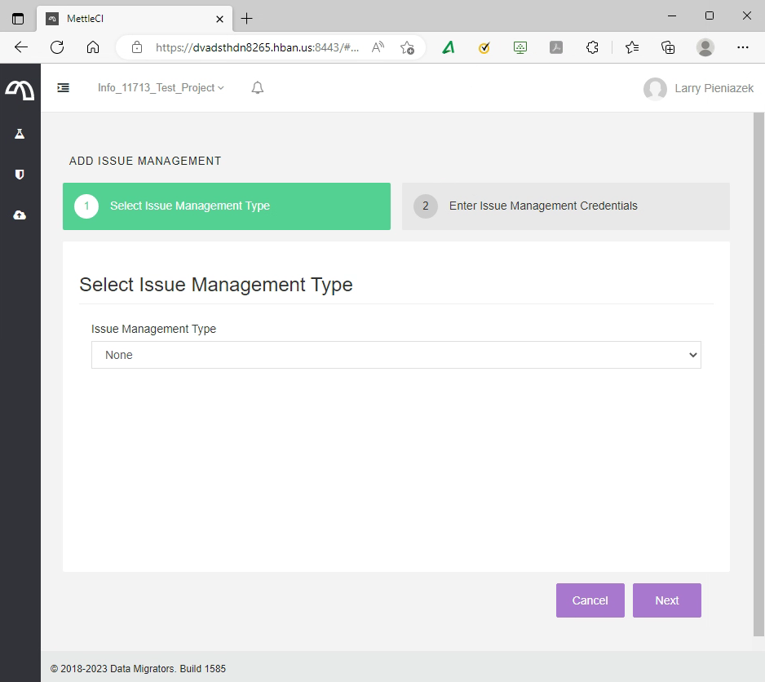
Task: Open the browser favorites star list icon
Action: coord(632,47)
